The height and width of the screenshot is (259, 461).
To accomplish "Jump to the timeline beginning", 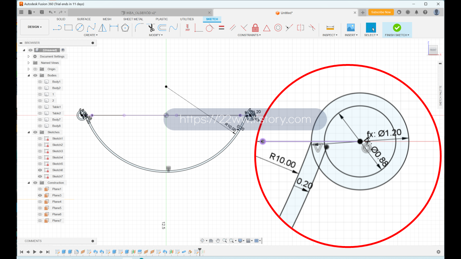I will (22, 252).
